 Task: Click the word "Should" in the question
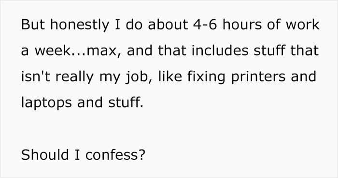coord(45,154)
